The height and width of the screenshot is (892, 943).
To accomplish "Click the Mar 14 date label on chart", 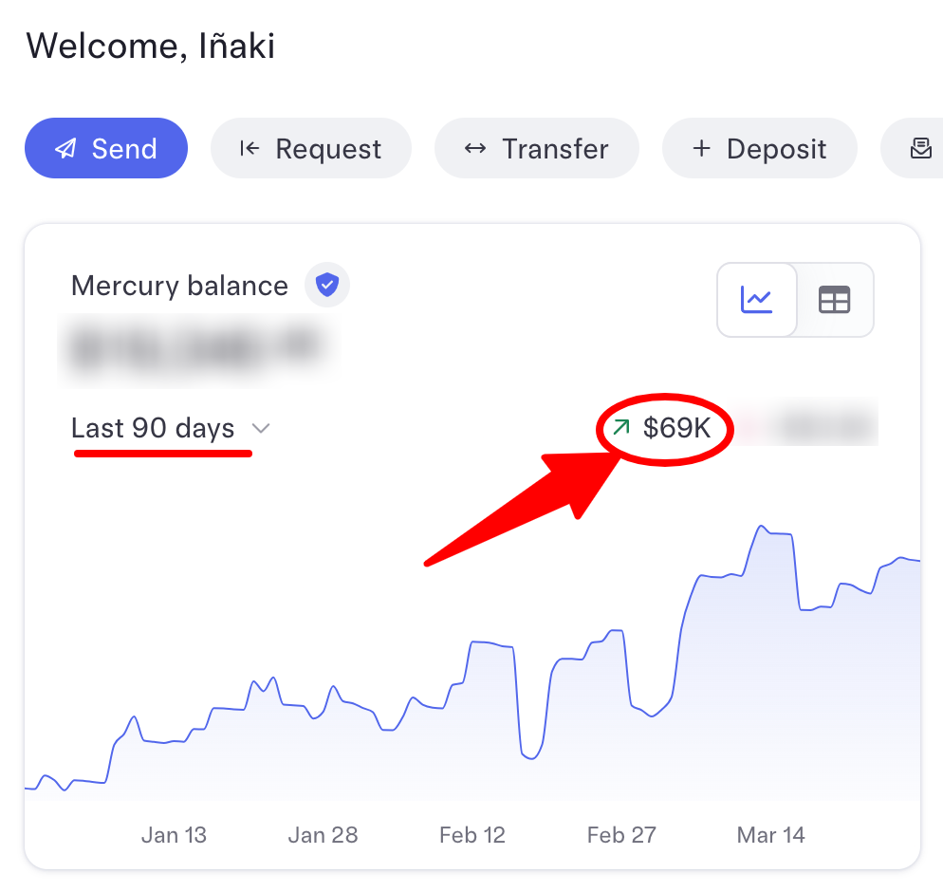I will pos(770,835).
